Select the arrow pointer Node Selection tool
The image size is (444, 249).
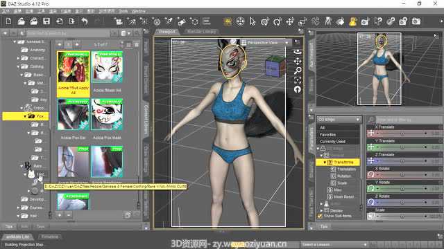(253, 21)
